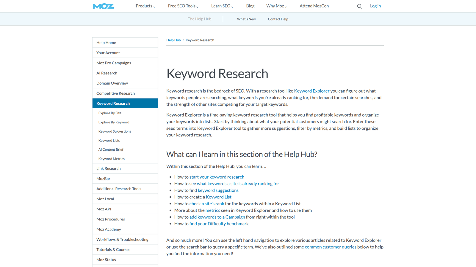Click the common customer queries link
Screen dimensions: 476x267
pos(331,247)
